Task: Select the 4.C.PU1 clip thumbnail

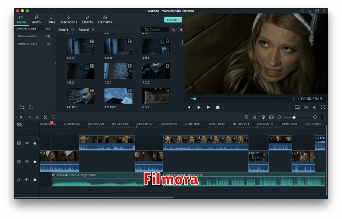Action: click(80, 96)
